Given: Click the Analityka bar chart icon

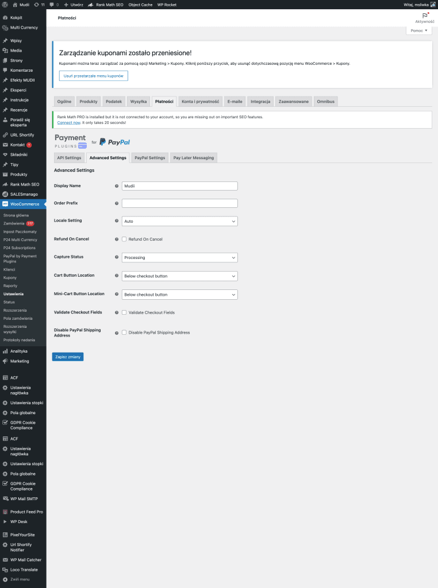Looking at the screenshot, I should (x=5, y=351).
